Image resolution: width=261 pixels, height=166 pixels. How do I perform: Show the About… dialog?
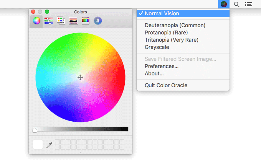154,73
